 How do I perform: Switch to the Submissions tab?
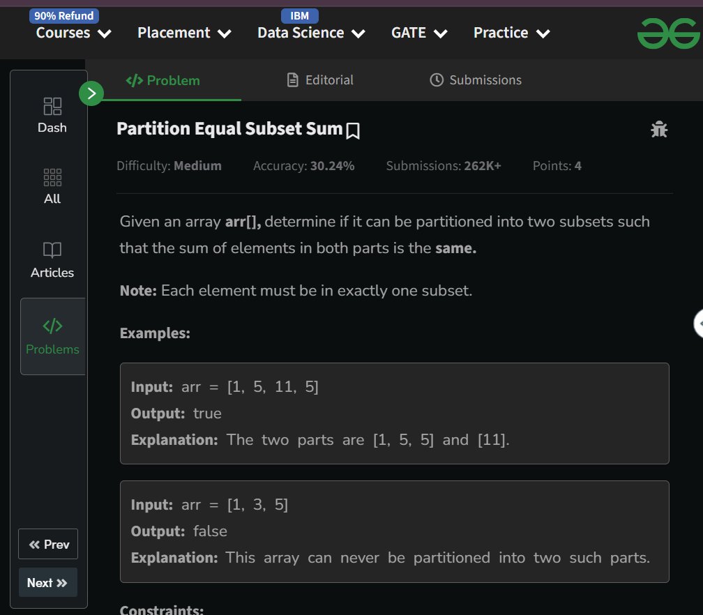tap(476, 79)
